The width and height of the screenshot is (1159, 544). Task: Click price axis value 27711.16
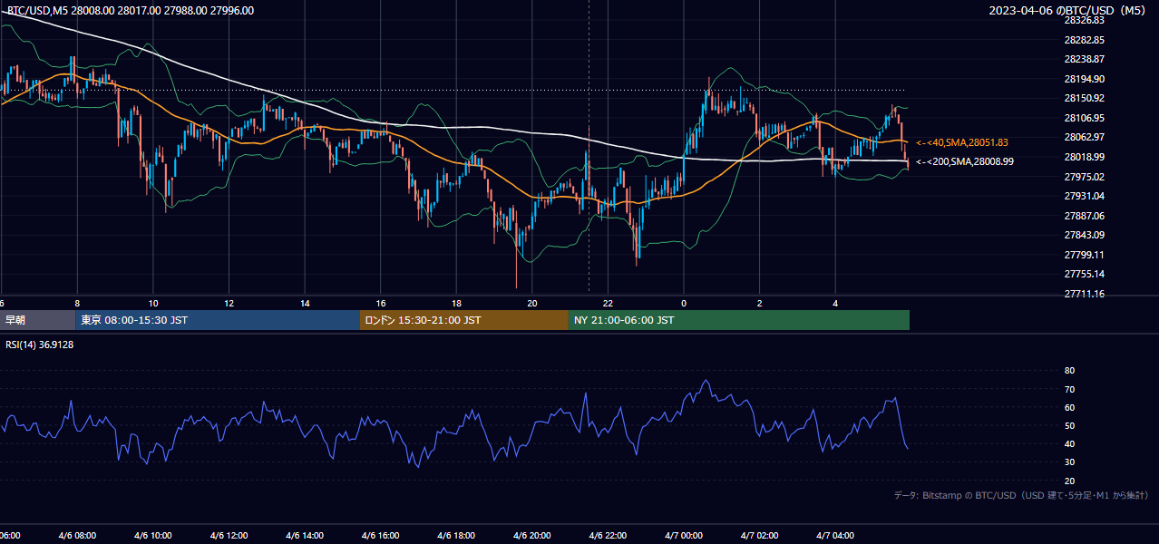point(1084,294)
